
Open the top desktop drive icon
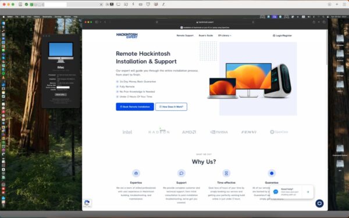pos(340,39)
